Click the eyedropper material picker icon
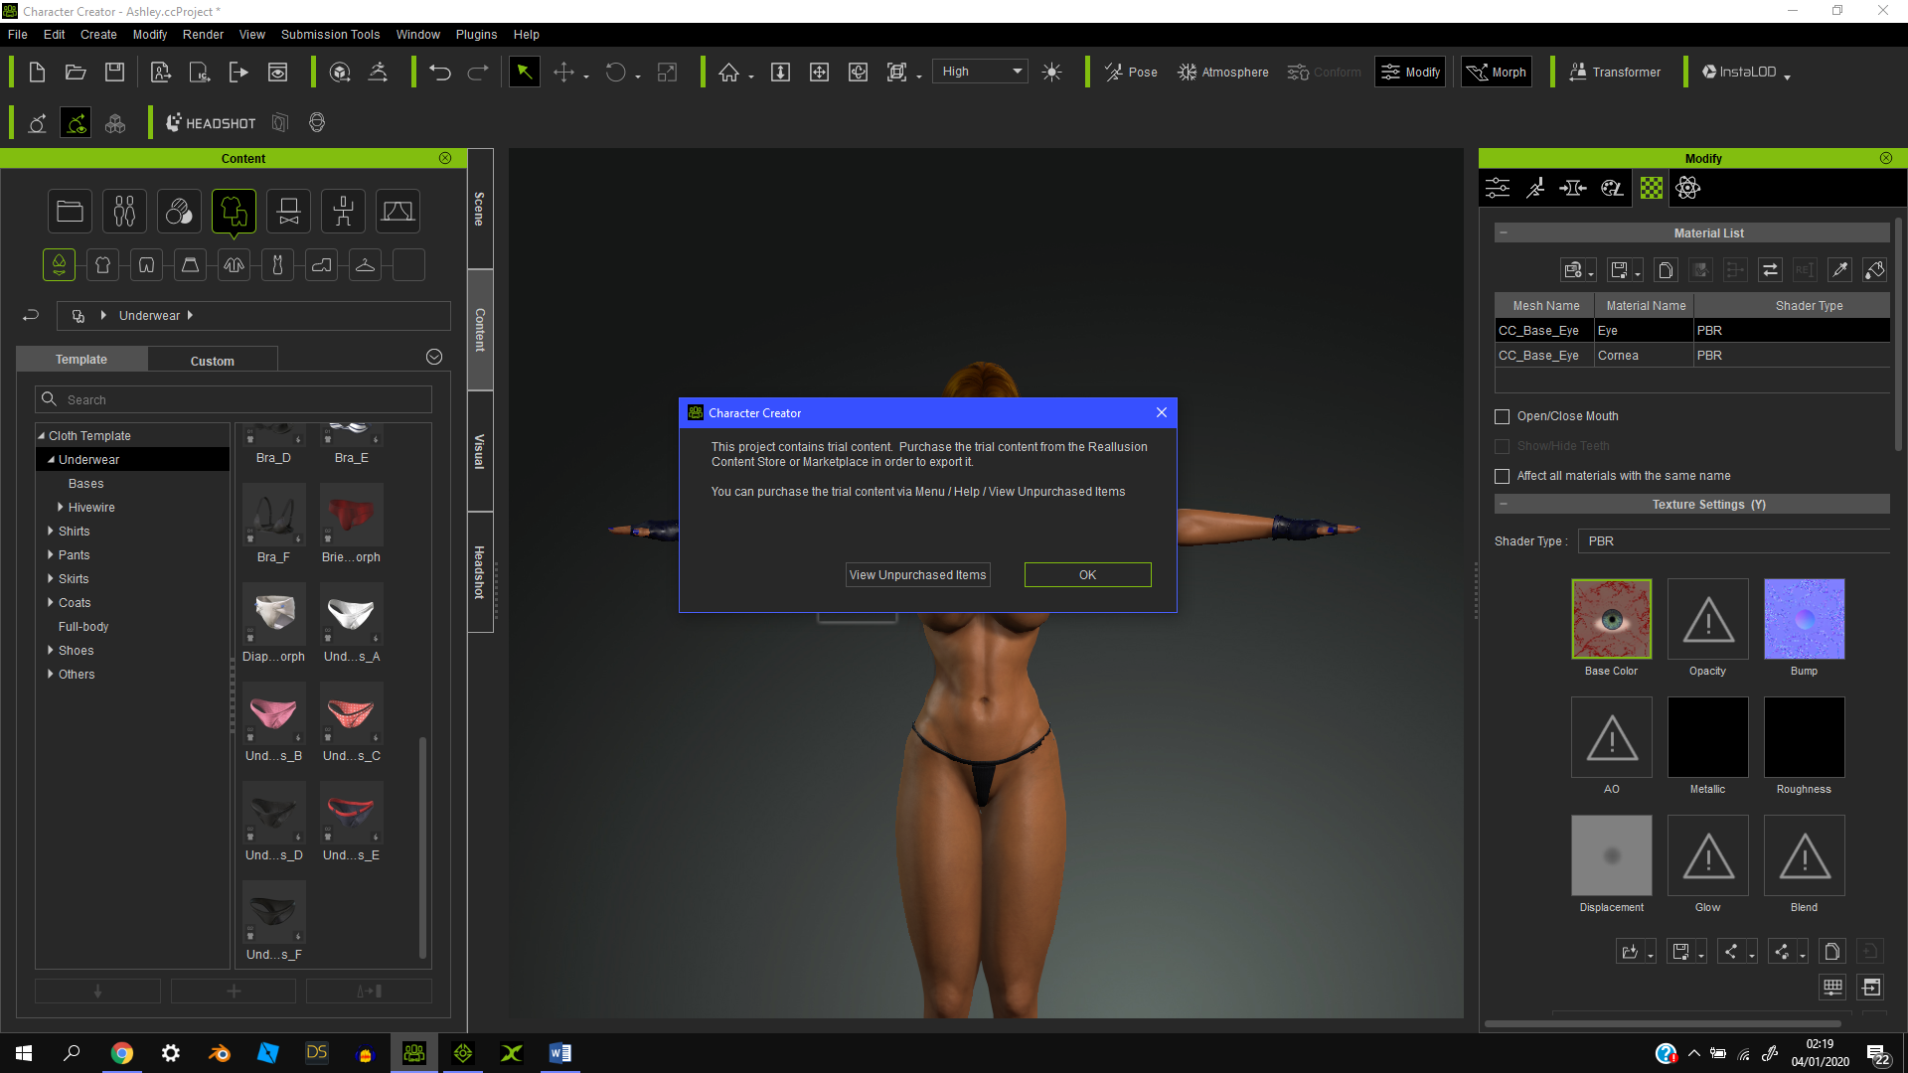This screenshot has width=1908, height=1073. click(1839, 269)
